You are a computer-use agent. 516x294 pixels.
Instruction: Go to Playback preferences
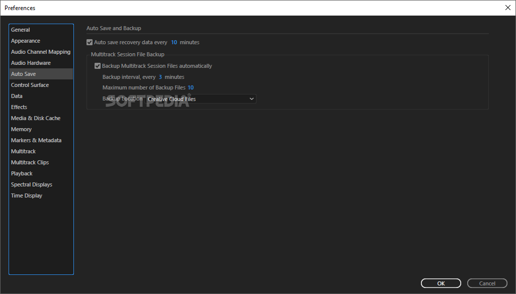point(41,173)
